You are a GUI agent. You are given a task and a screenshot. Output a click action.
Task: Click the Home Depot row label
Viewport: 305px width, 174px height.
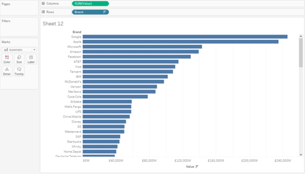(72, 152)
